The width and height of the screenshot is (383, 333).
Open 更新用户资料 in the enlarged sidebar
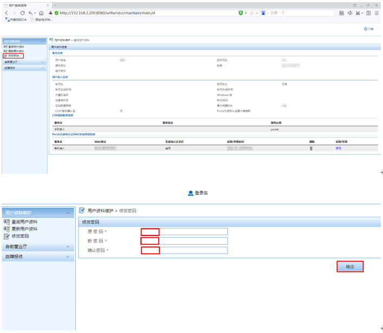[x=24, y=229]
